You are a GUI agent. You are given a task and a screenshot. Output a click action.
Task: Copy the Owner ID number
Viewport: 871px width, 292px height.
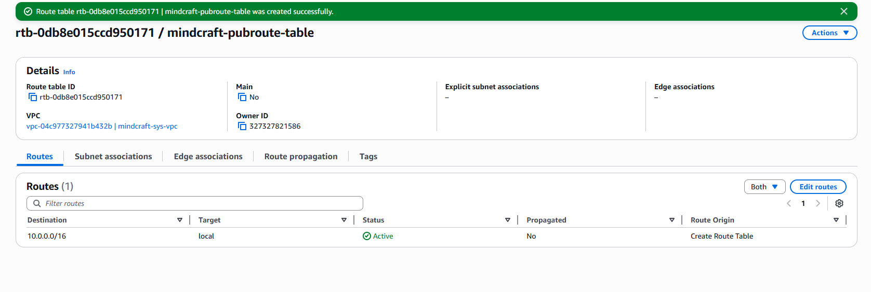coord(242,127)
